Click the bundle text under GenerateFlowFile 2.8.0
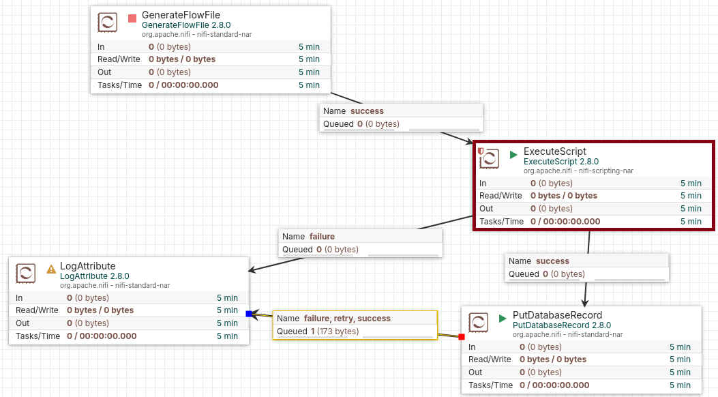The width and height of the screenshot is (718, 397). (196, 34)
